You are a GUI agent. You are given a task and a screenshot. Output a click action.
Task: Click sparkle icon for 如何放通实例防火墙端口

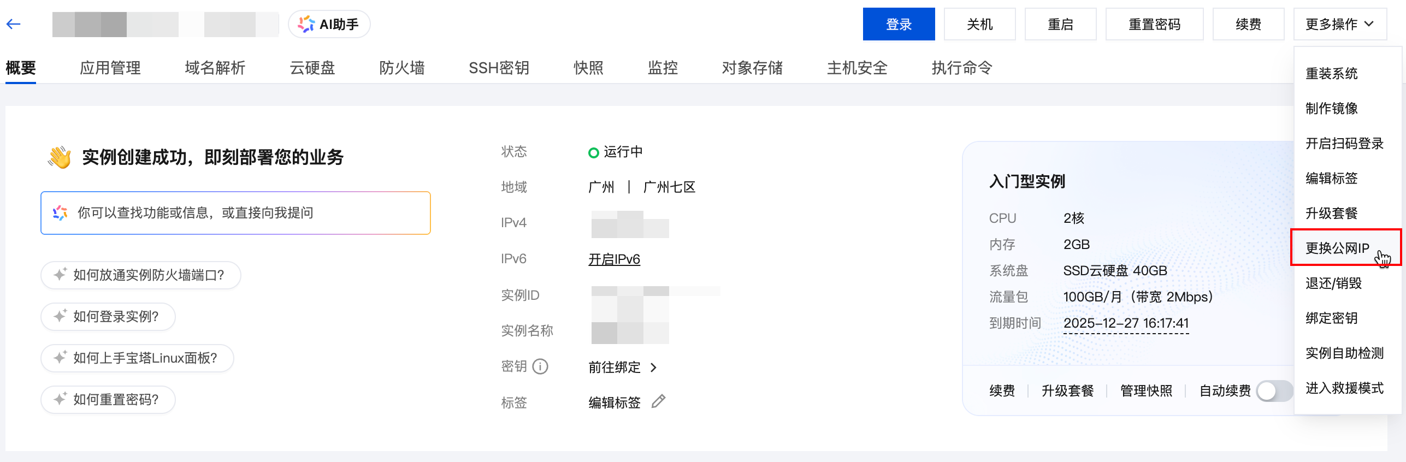click(60, 275)
